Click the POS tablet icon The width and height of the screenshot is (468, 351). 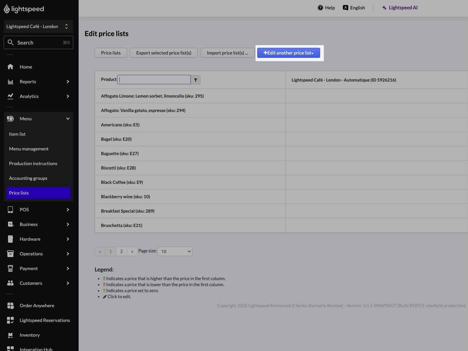point(10,210)
